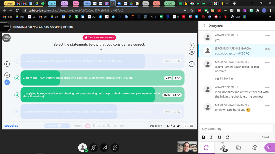Toggle correct answers blue checkmark button
The image size is (275, 154).
tap(7, 82)
